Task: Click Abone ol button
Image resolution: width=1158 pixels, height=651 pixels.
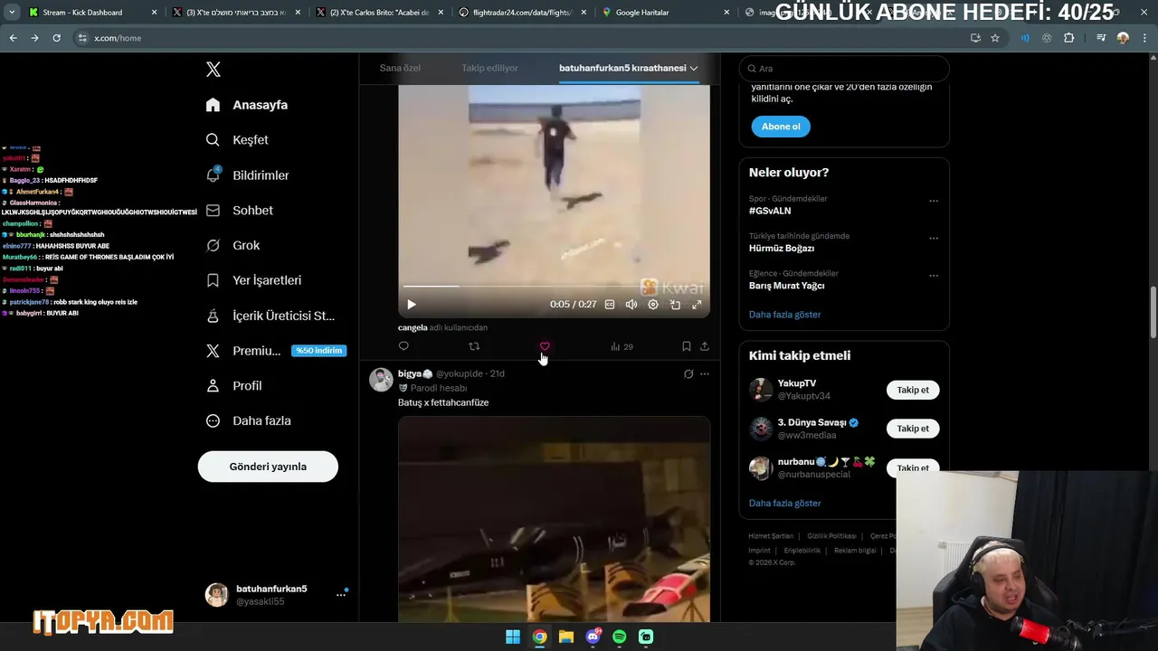Action: 781,127
